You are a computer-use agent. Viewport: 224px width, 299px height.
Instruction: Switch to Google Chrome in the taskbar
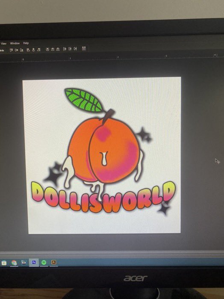pos(14,263)
